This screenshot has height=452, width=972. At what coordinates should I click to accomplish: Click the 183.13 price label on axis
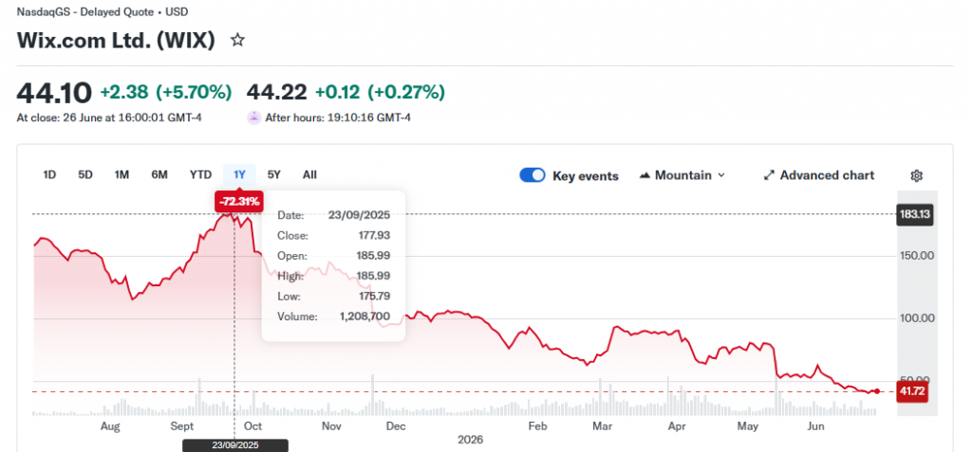point(916,215)
